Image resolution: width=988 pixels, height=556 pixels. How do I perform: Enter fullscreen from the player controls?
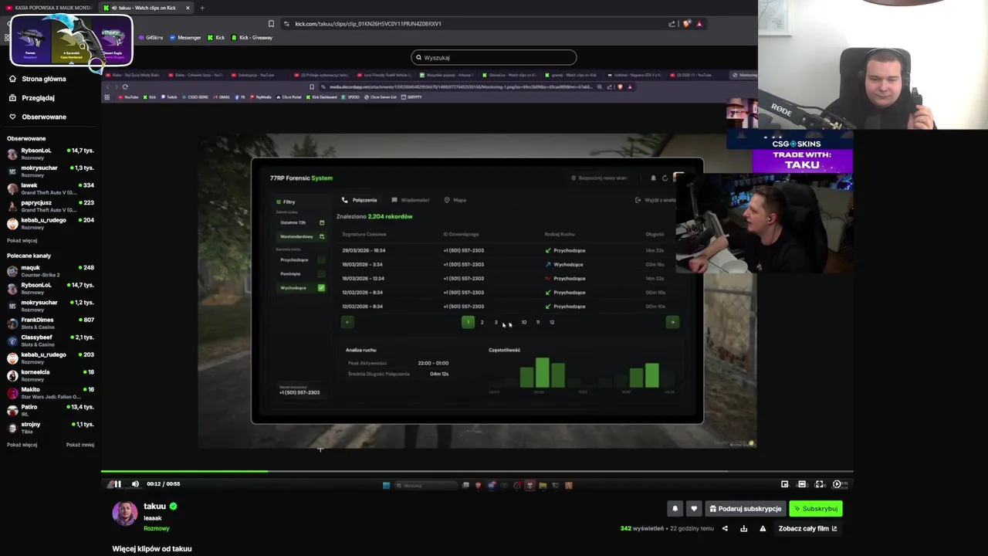(820, 484)
